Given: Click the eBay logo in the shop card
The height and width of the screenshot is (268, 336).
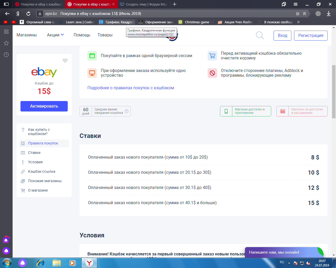Looking at the screenshot, I should pos(44,72).
